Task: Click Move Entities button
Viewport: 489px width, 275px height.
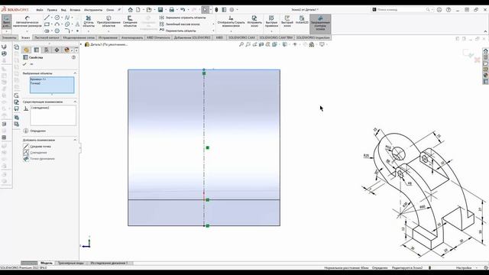Action: (178, 31)
